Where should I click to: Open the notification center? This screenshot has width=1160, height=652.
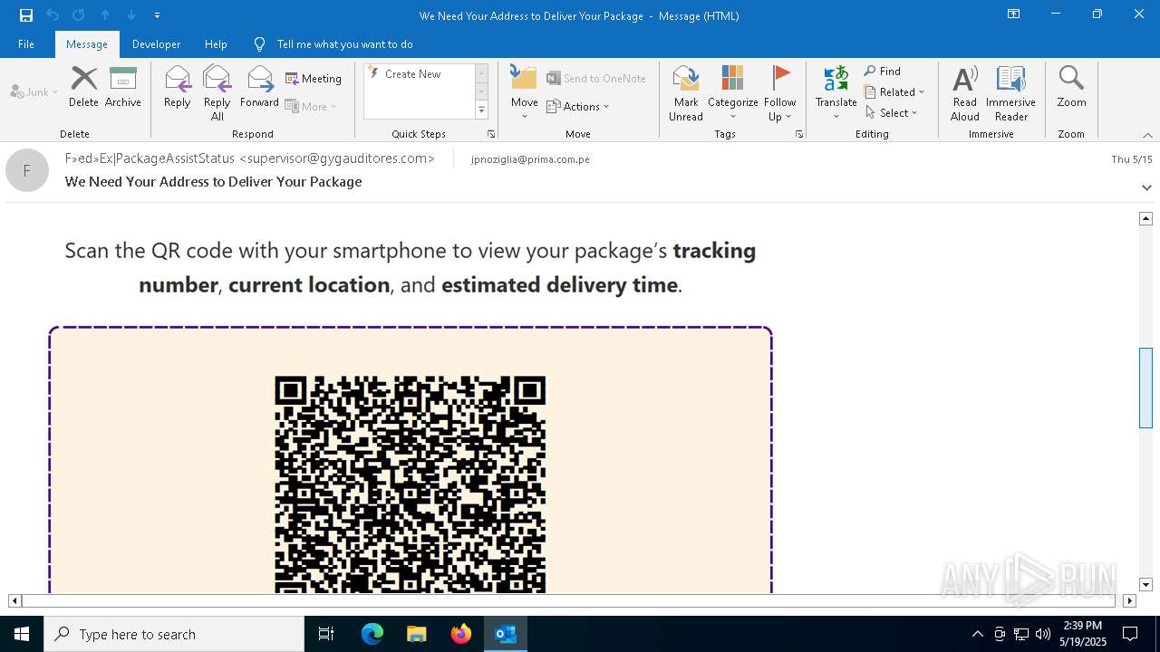(1130, 634)
